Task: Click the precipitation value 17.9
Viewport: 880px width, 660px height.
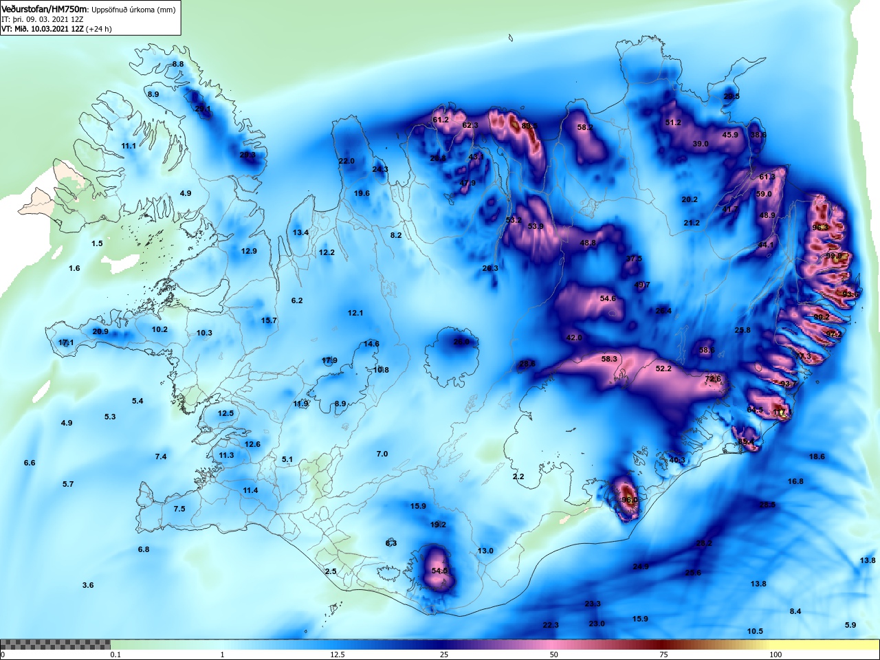Action: pyautogui.click(x=329, y=360)
